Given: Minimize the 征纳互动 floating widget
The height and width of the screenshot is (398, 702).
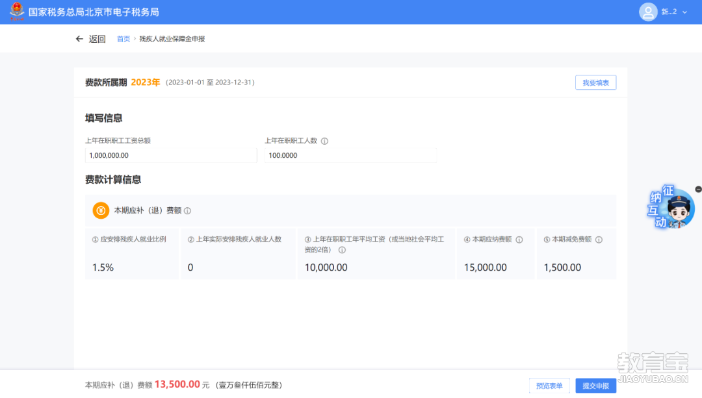Looking at the screenshot, I should point(698,189).
